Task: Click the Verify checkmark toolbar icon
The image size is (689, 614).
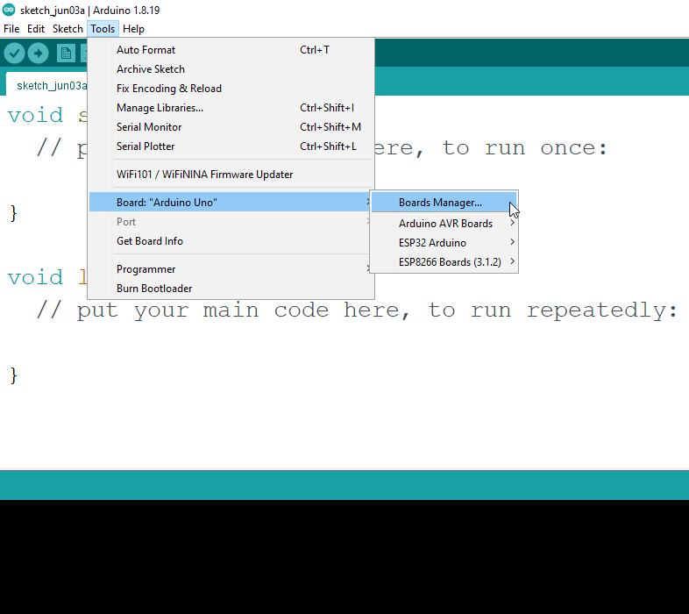Action: [x=14, y=54]
